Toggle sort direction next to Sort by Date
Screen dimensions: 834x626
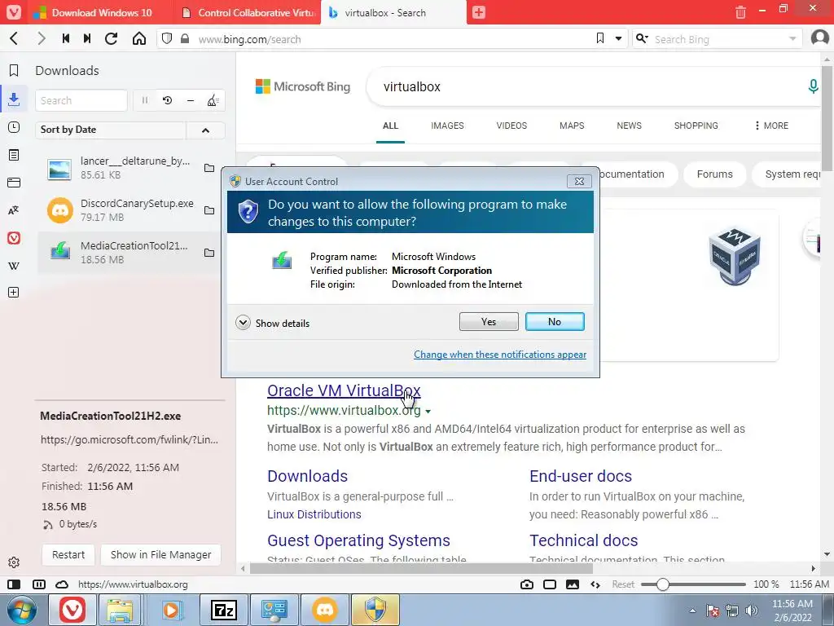[x=205, y=130]
